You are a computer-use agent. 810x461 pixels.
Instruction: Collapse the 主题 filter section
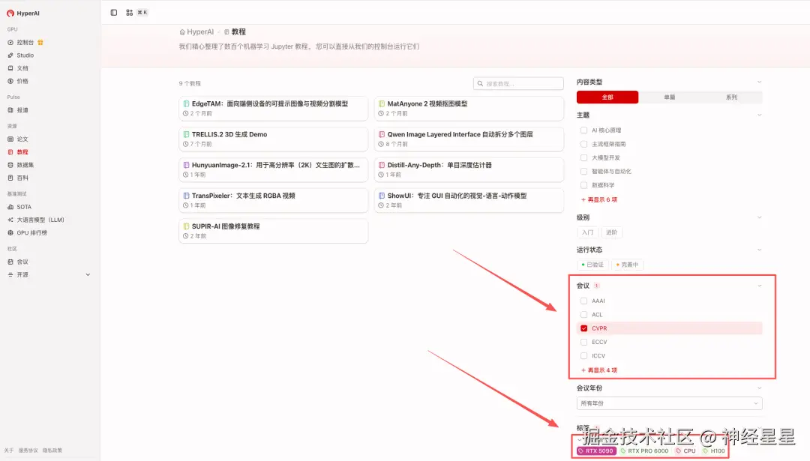point(759,115)
